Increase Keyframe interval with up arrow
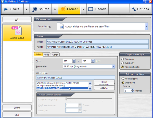153x118 pixels. [x=80, y=104]
